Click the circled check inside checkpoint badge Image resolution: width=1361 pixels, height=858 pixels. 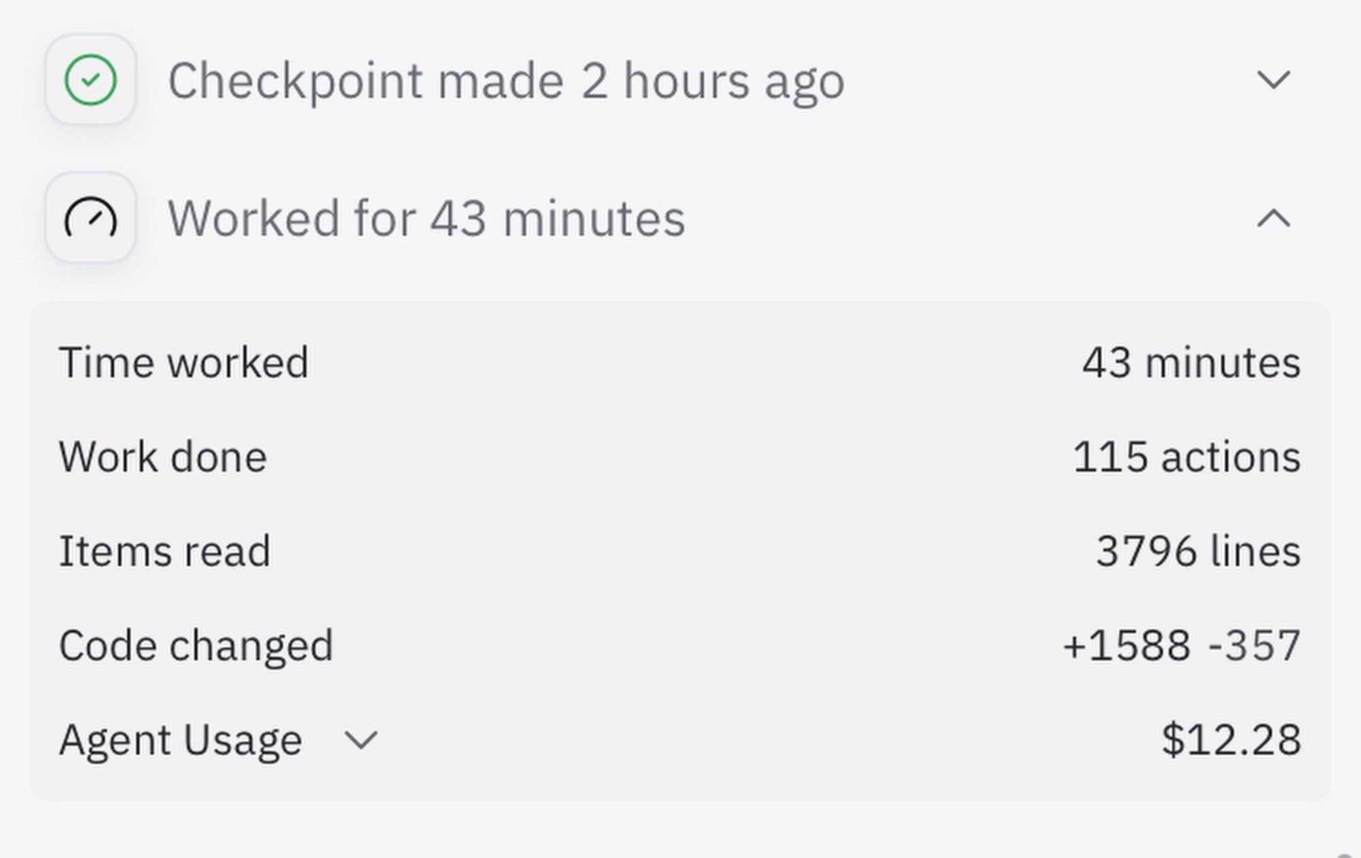(91, 80)
